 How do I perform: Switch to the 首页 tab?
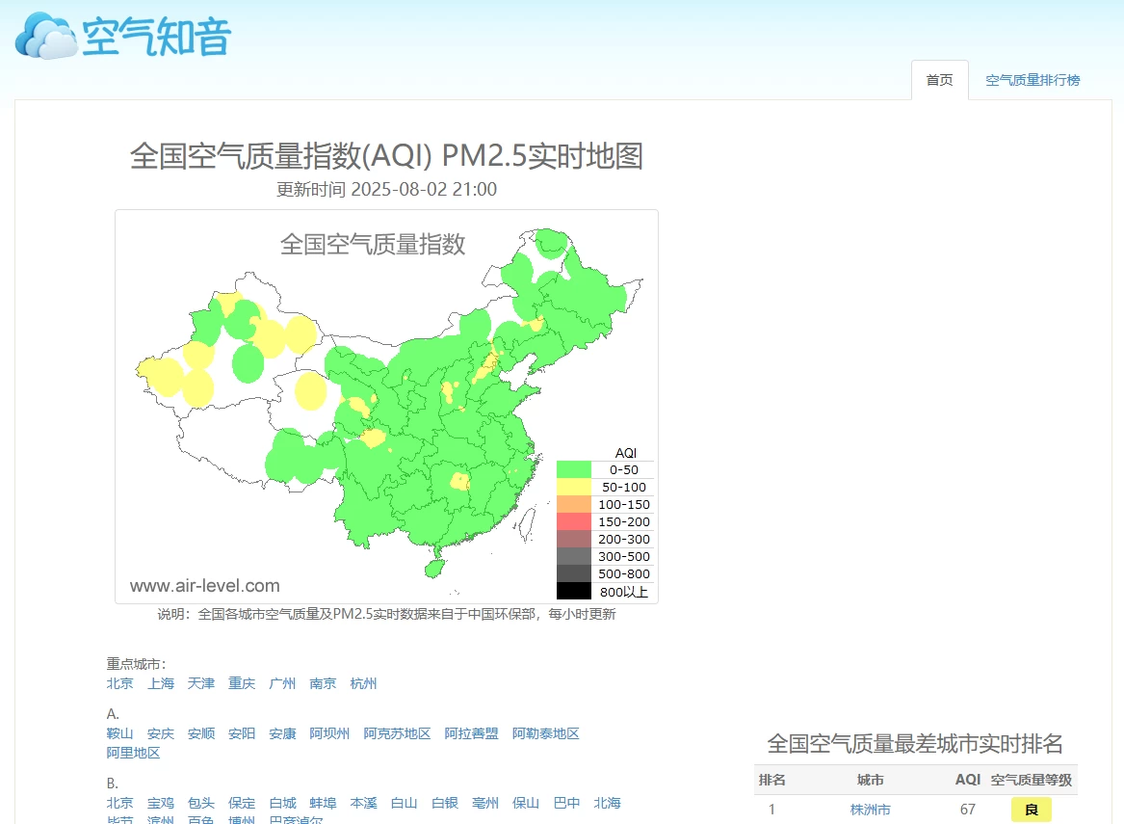pos(939,80)
